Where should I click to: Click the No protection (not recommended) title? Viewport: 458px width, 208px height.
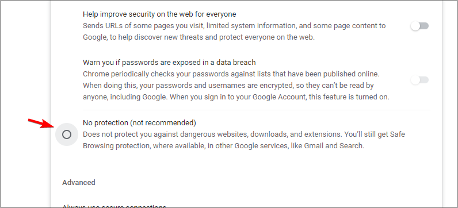[x=139, y=123]
